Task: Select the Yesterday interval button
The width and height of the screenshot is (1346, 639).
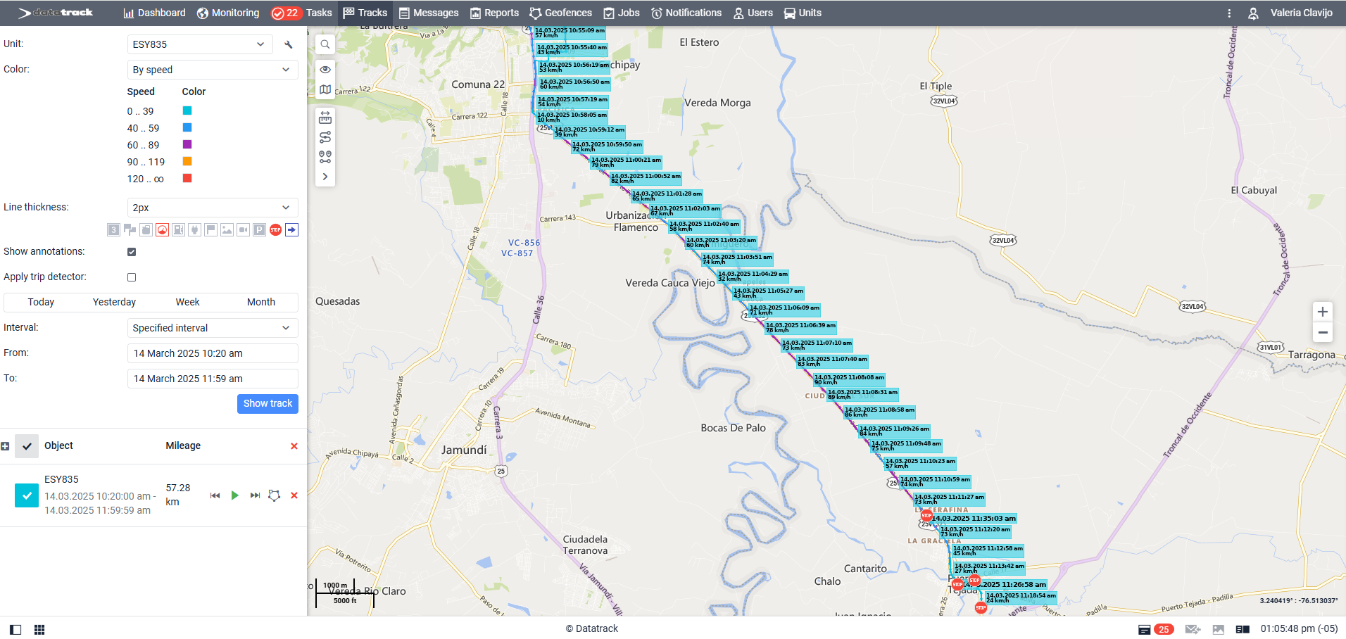Action: point(114,302)
